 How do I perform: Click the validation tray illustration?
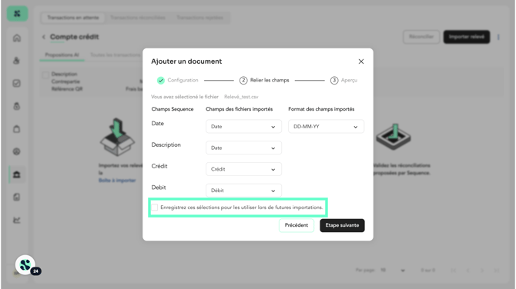coord(394,137)
